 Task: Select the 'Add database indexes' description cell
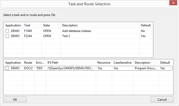(x=77, y=31)
